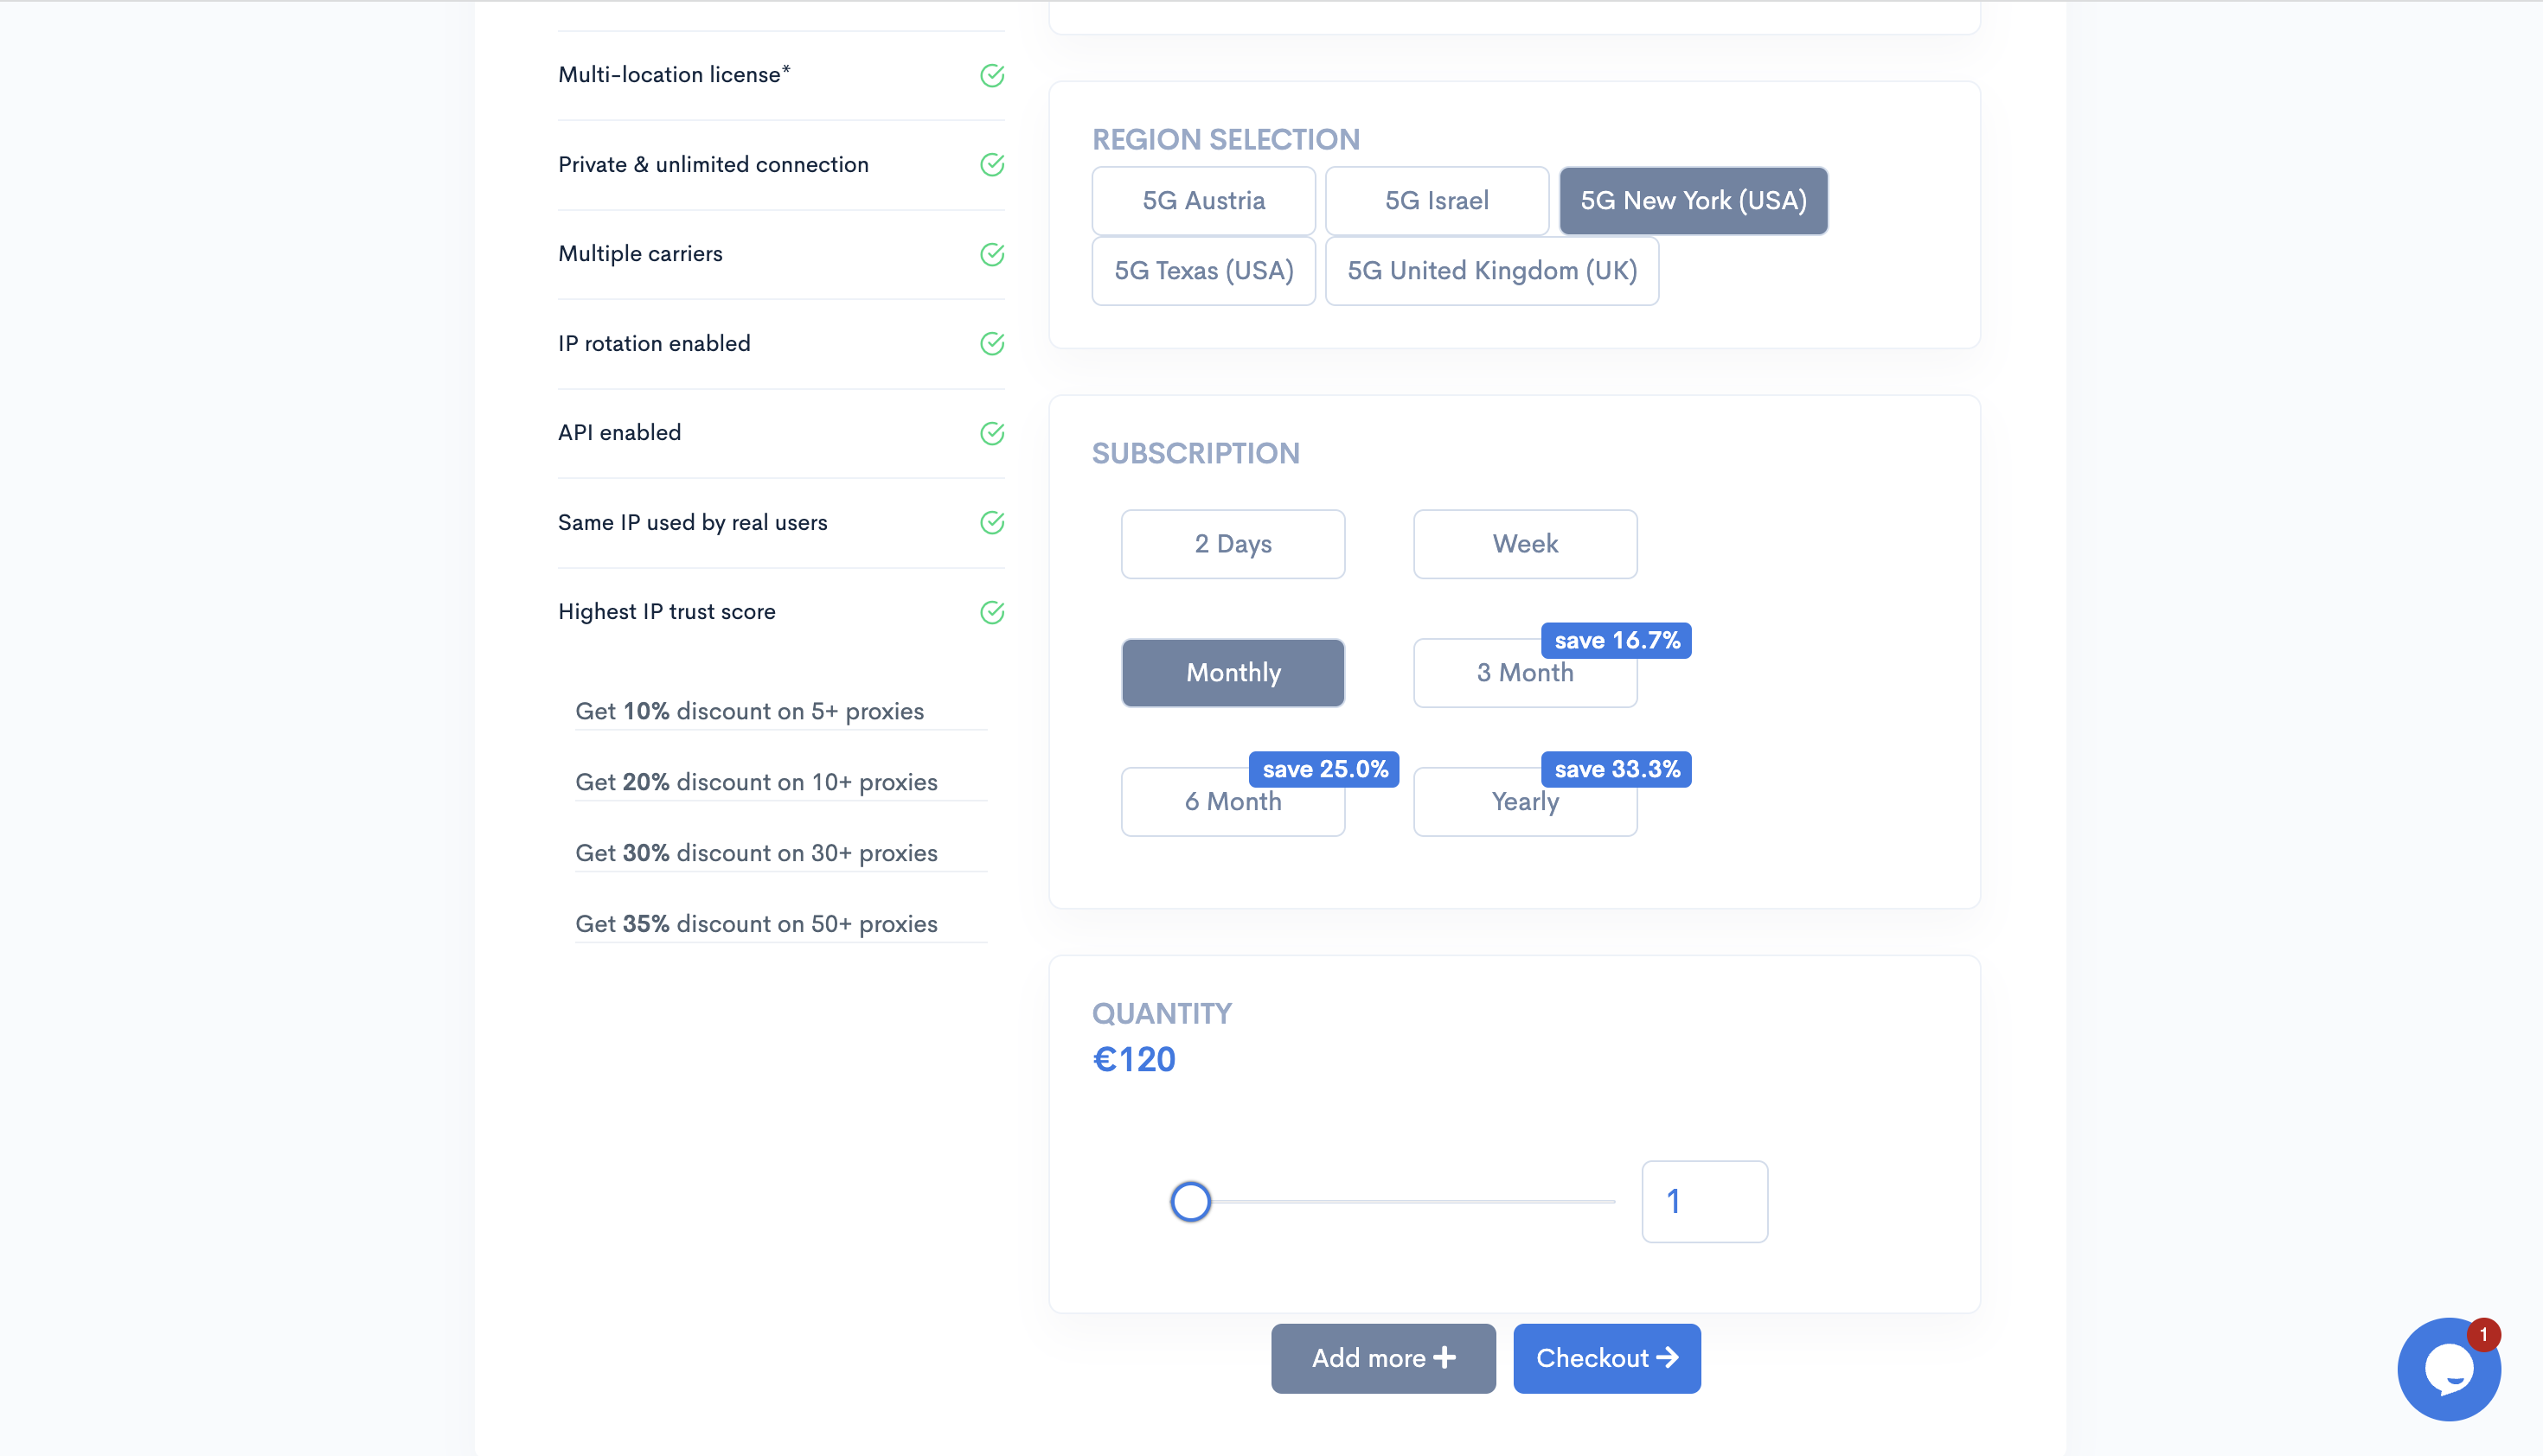2543x1456 pixels.
Task: Click the private unlimited connection checkmark icon
Action: (990, 164)
